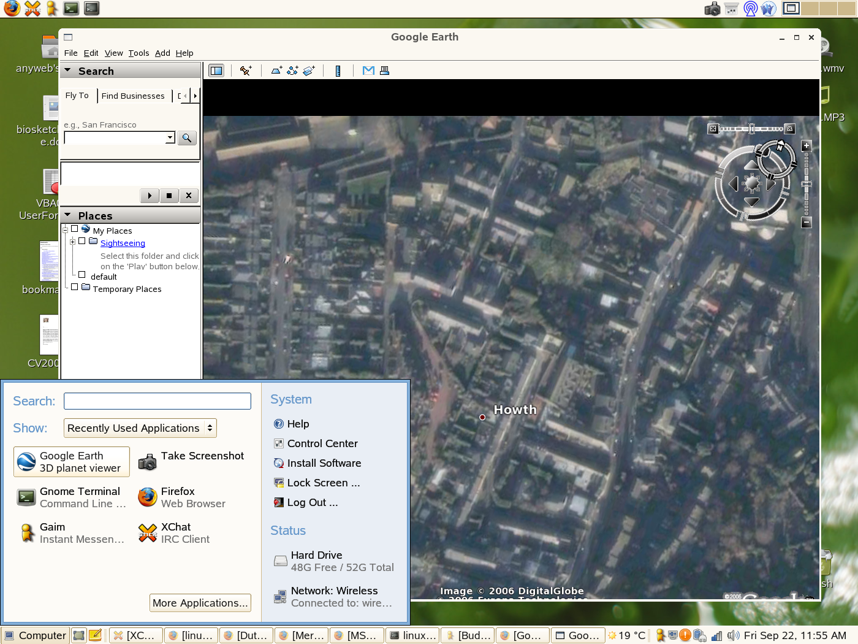
Task: Click the move right arrow in navigator
Action: [x=770, y=183]
